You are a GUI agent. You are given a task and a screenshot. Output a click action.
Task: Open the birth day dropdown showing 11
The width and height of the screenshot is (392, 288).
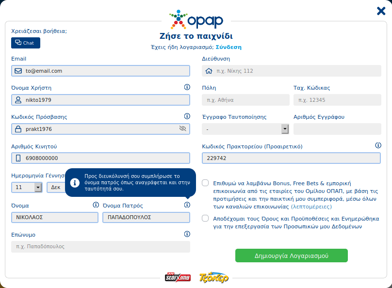pos(27,187)
